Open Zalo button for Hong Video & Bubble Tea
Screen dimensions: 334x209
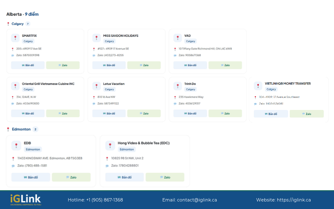tap(165, 177)
